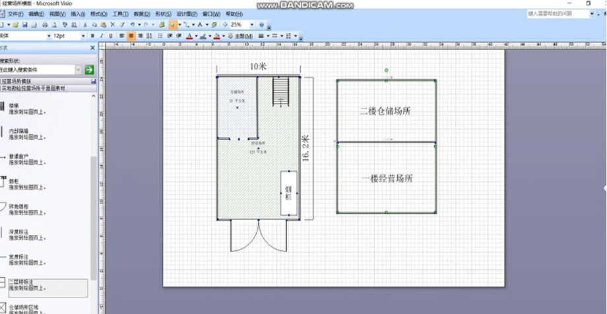Select the 转角烟柜 stencil shape
This screenshot has height=314, width=607.
pyautogui.click(x=23, y=209)
